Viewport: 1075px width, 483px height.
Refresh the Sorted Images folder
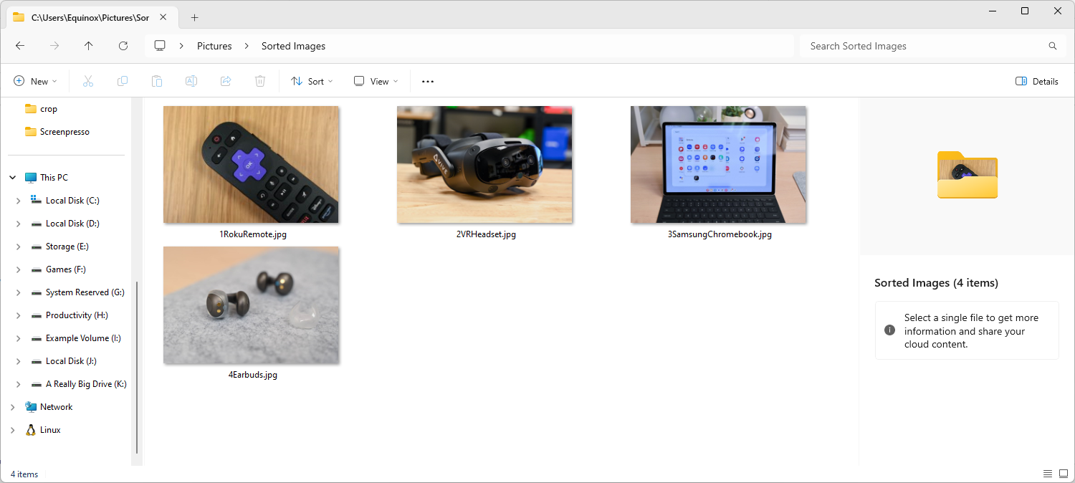(123, 46)
